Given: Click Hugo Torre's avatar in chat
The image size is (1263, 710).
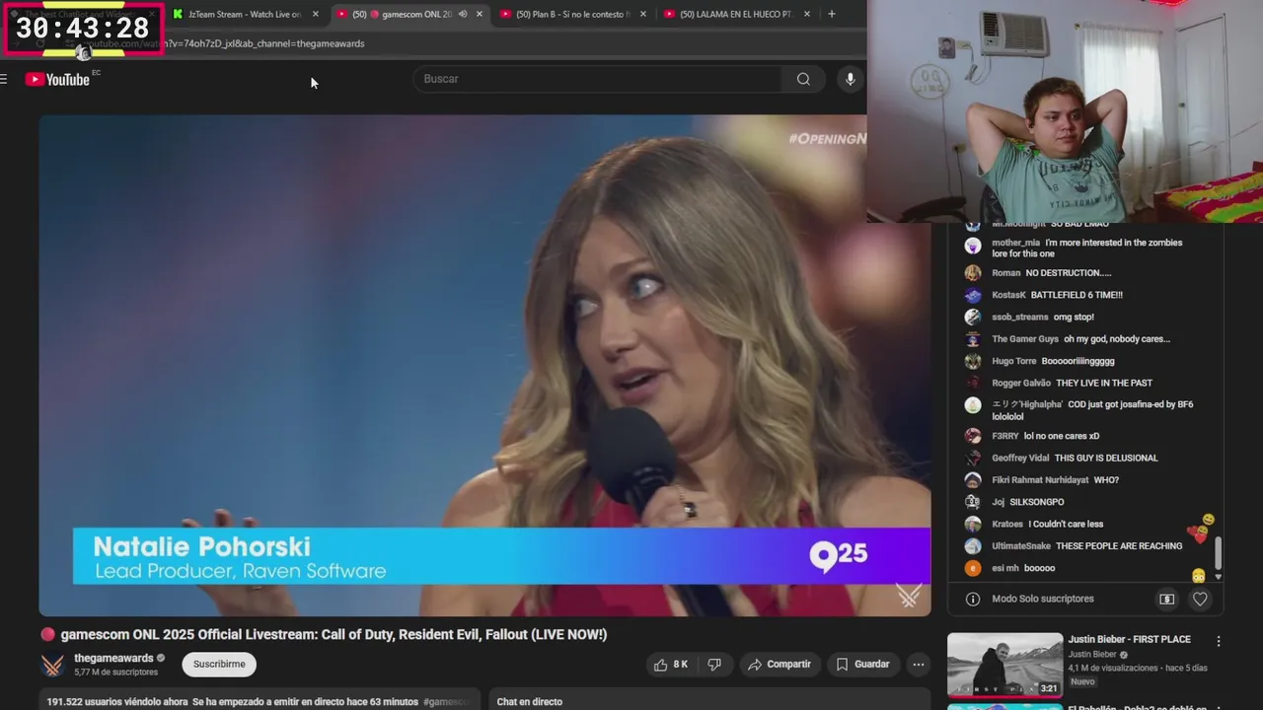Looking at the screenshot, I should 973,361.
